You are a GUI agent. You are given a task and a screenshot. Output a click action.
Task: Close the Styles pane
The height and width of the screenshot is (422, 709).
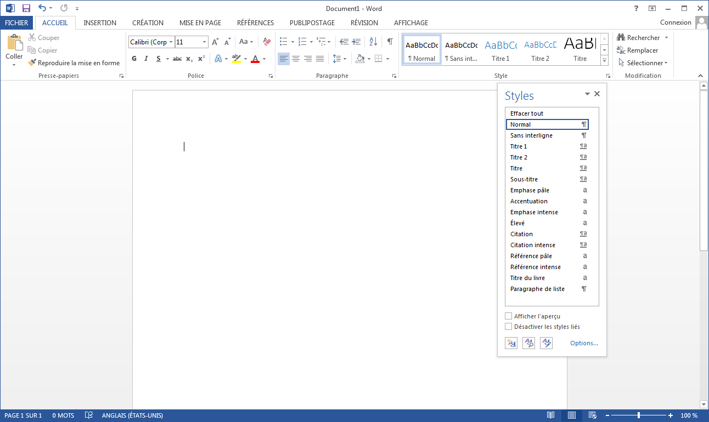pyautogui.click(x=597, y=94)
